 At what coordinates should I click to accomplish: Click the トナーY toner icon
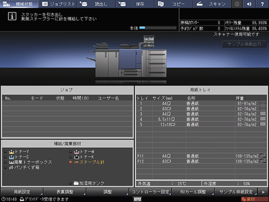(11, 151)
